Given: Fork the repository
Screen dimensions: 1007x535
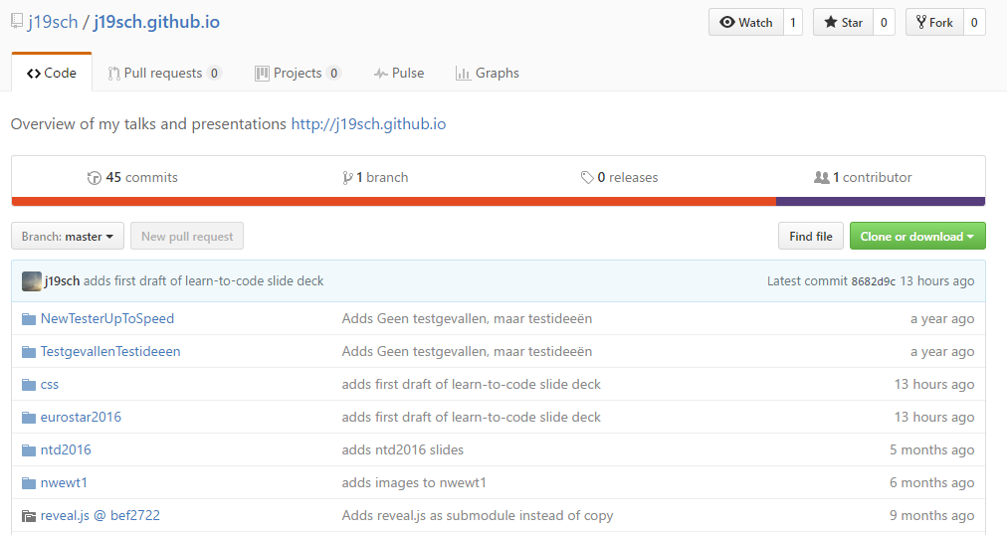Looking at the screenshot, I should pos(934,23).
